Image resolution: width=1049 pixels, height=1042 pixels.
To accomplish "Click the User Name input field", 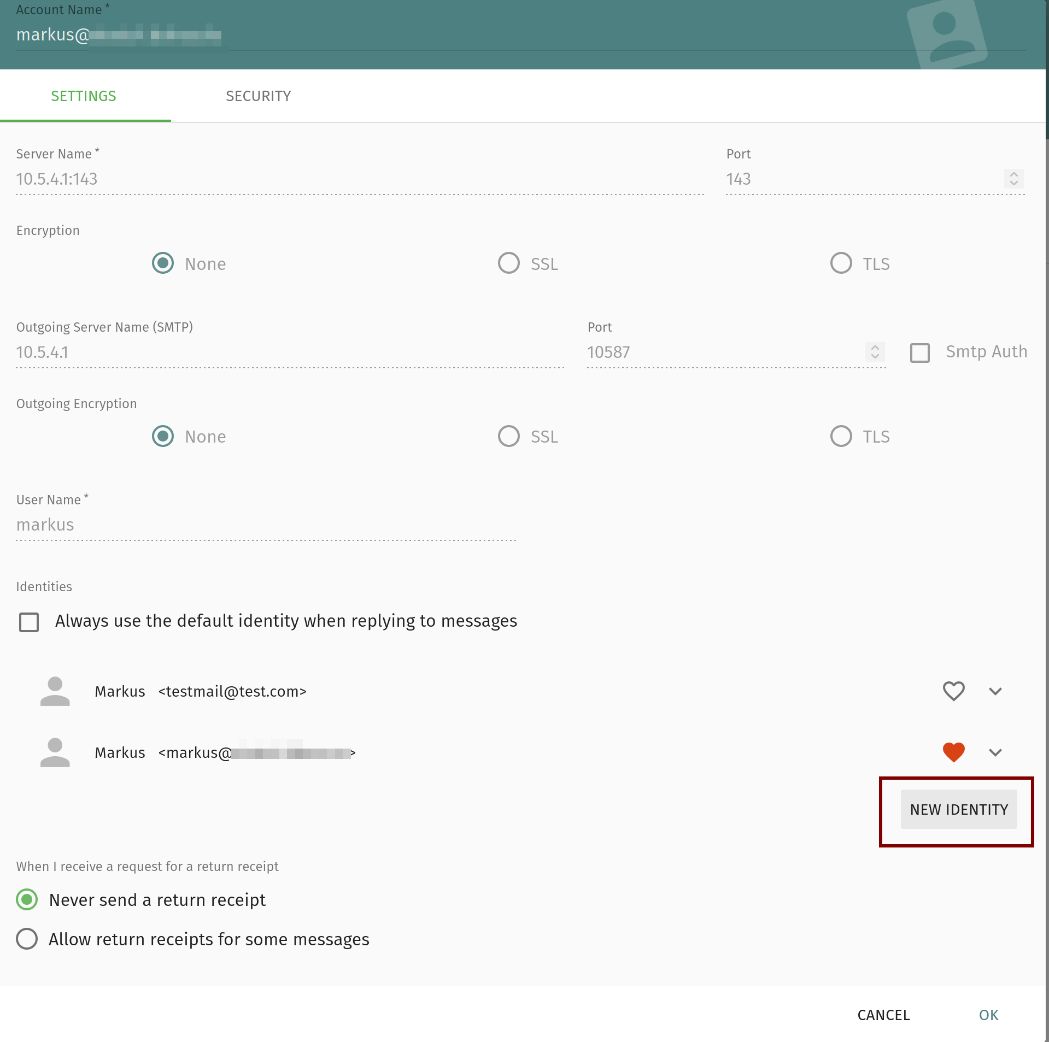I will pyautogui.click(x=266, y=525).
